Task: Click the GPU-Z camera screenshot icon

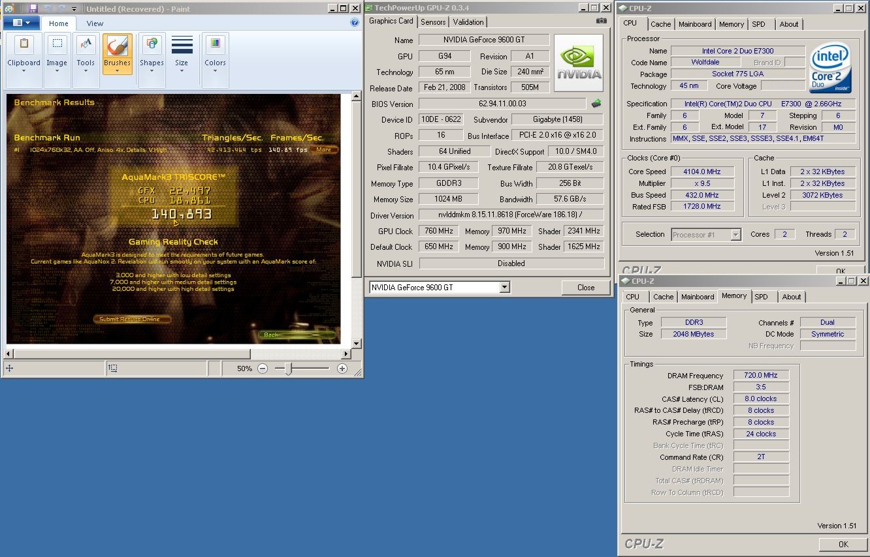Action: (x=602, y=21)
